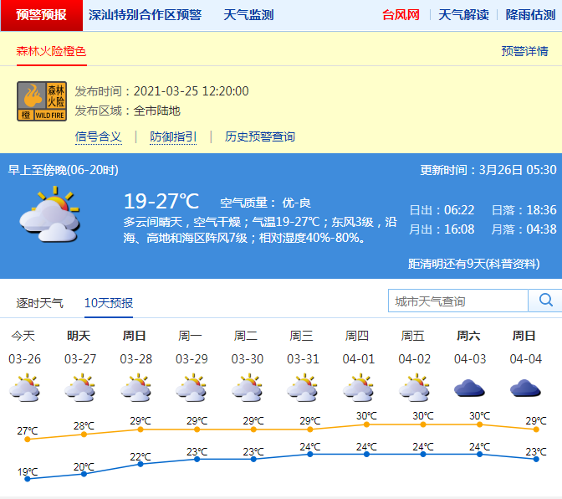
Task: Click the weather icon for 03-31
Action: pos(302,389)
